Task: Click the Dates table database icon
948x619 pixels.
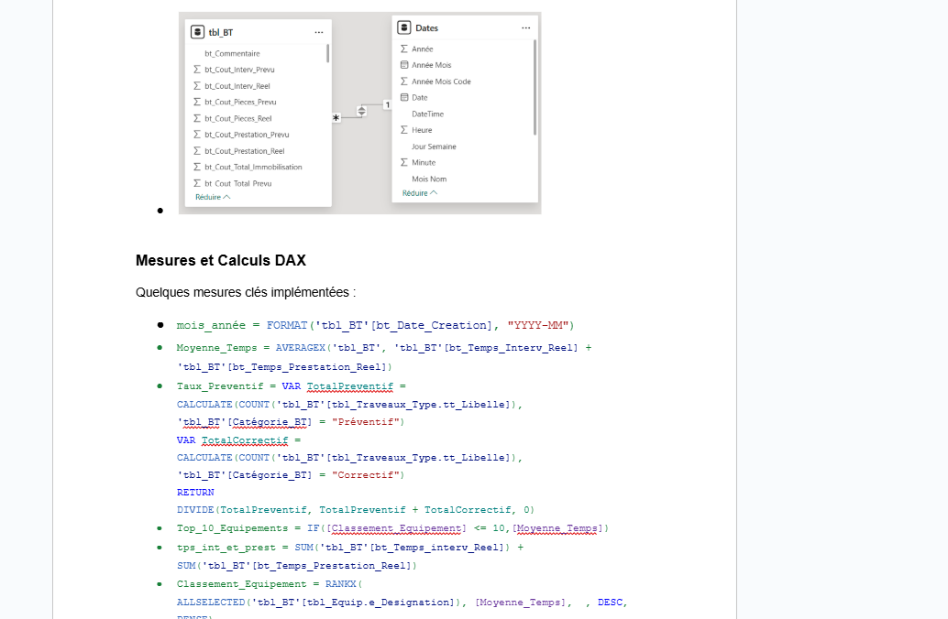Action: [404, 27]
